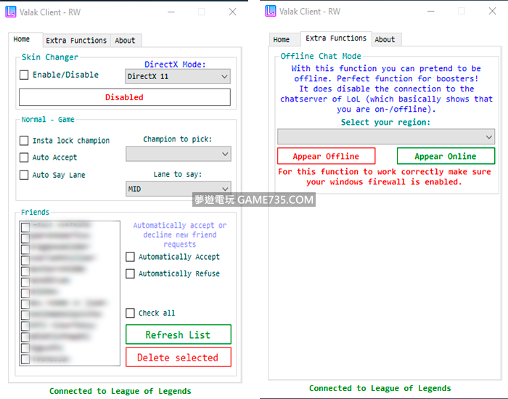The image size is (508, 399).
Task: Click the 'Champion to pick:' label
Action: tap(178, 139)
